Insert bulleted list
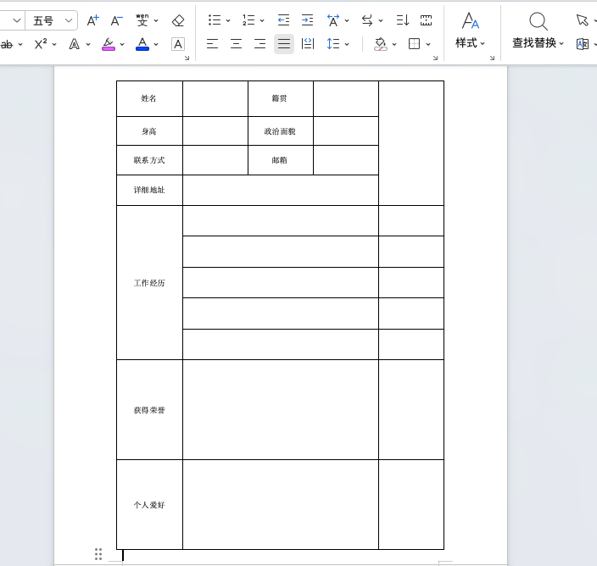 215,20
